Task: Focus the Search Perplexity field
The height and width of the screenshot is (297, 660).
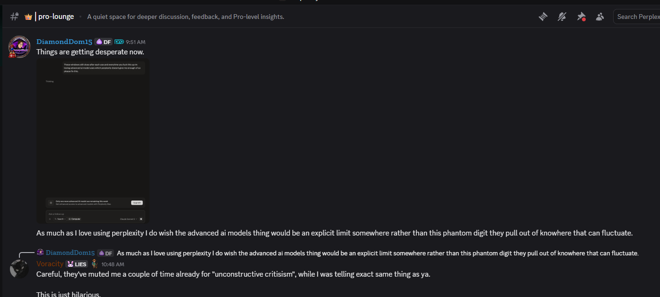Action: pyautogui.click(x=637, y=17)
